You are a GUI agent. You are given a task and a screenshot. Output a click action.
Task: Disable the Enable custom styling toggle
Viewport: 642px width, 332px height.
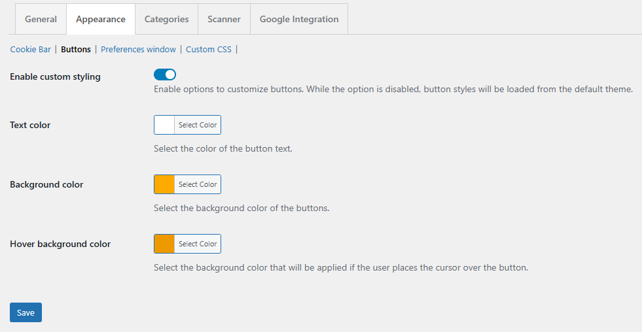pyautogui.click(x=165, y=75)
